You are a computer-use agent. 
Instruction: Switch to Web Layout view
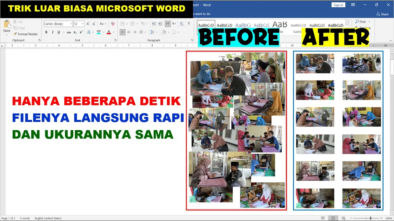coord(343,218)
